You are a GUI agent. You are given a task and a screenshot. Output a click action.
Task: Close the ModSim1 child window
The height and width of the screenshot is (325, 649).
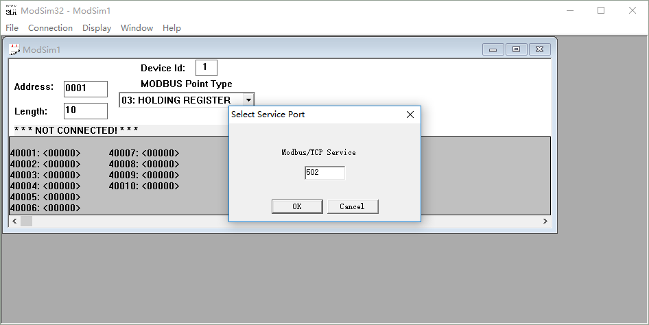click(x=540, y=49)
